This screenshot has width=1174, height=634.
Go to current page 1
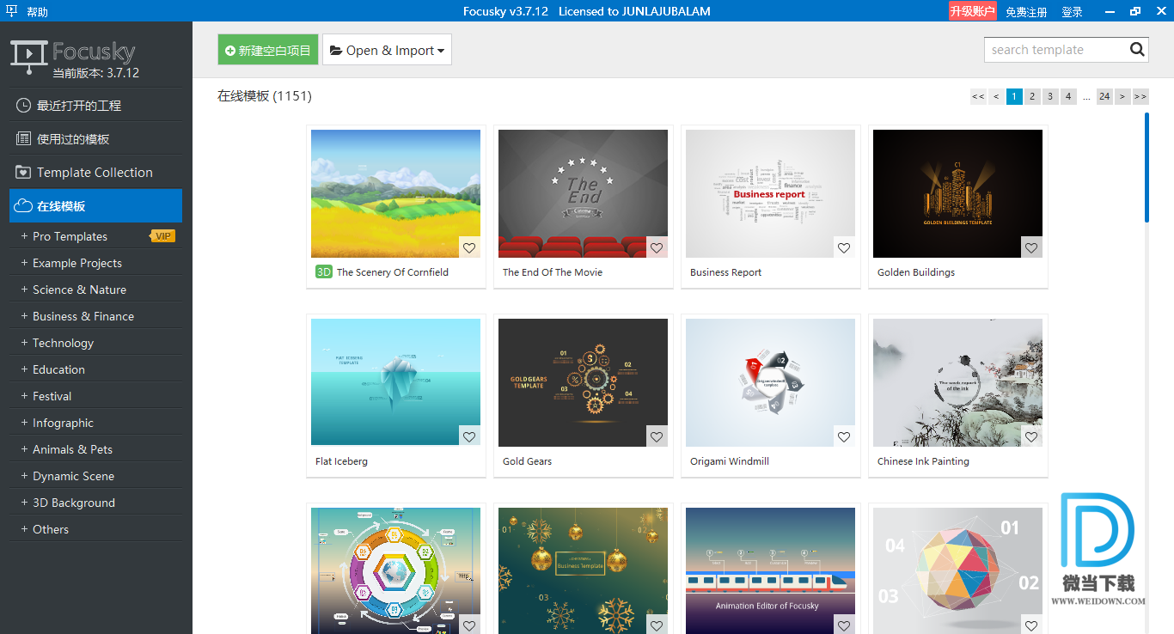tap(1014, 96)
